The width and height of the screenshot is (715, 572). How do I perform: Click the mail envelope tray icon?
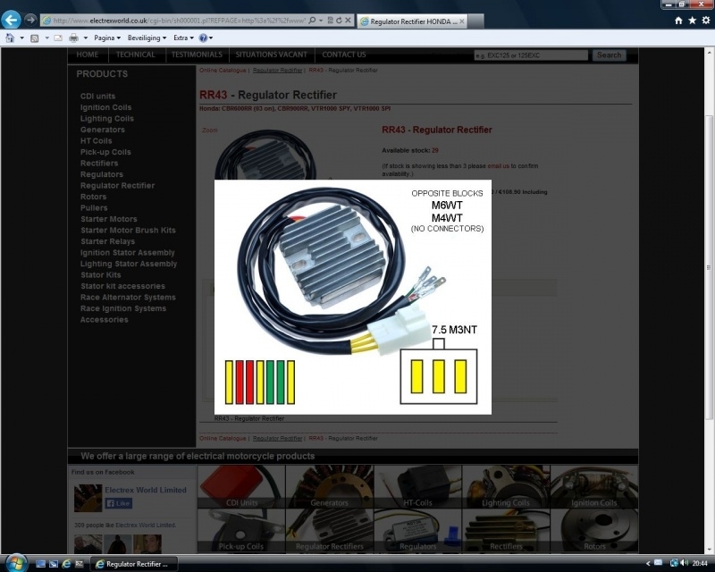(658, 563)
